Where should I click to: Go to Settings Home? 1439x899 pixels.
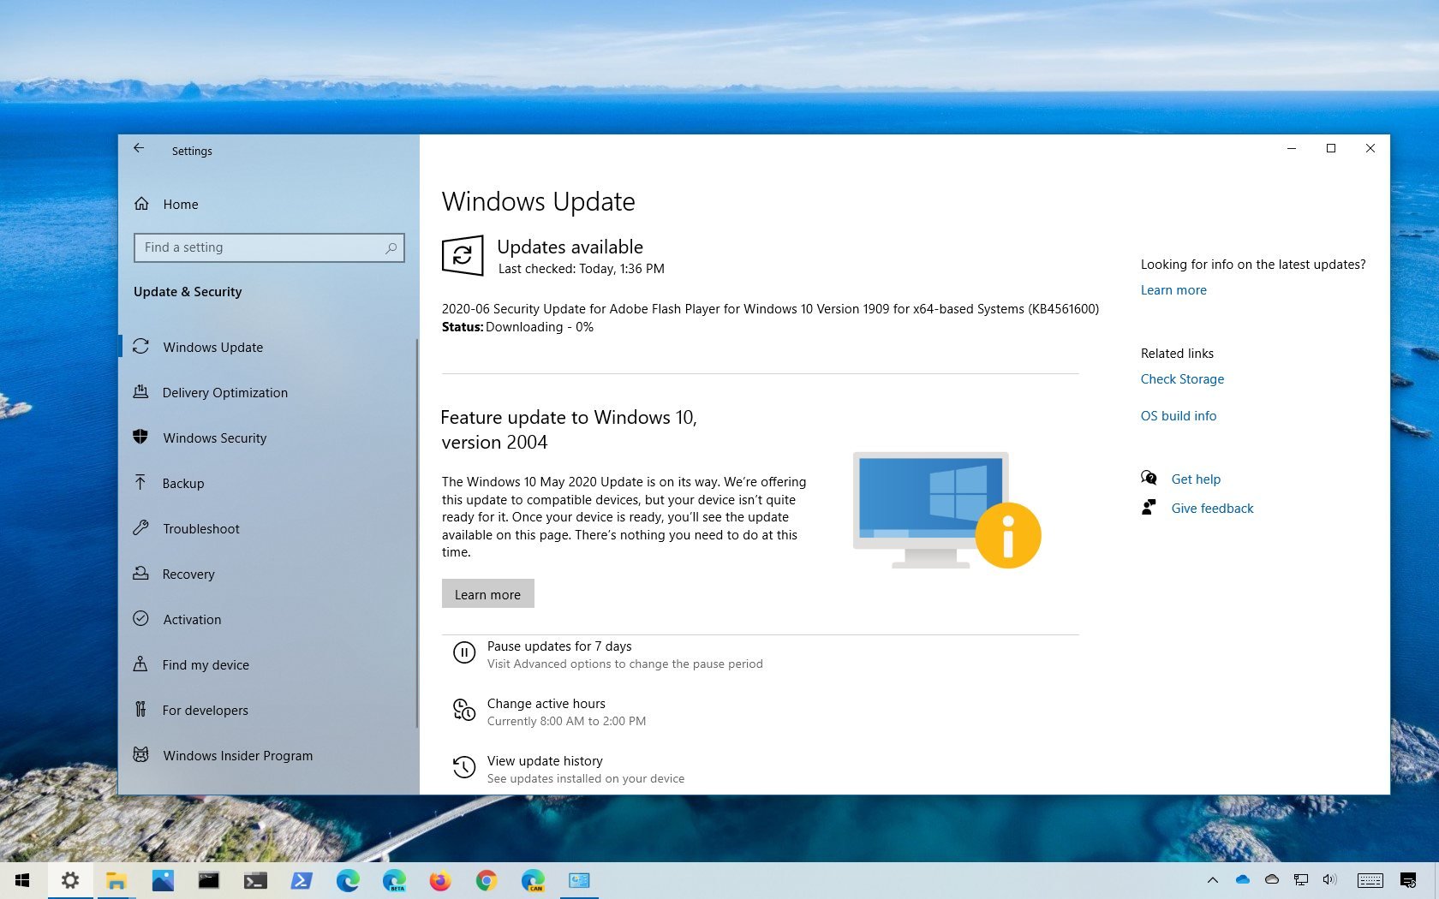pyautogui.click(x=180, y=205)
